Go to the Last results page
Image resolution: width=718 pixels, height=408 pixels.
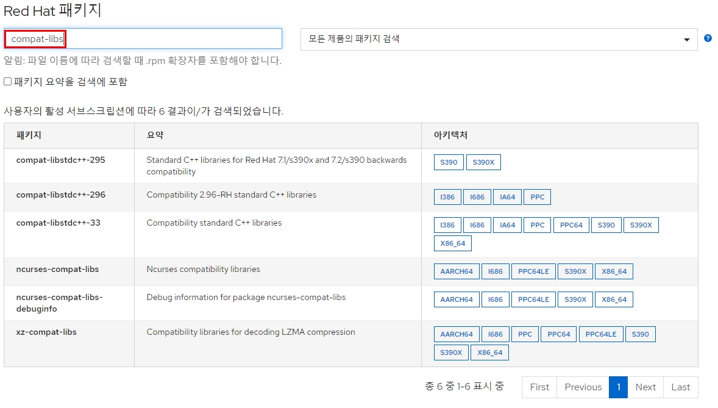click(680, 387)
